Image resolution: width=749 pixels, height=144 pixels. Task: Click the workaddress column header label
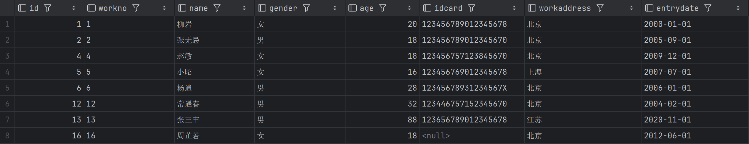(x=565, y=8)
